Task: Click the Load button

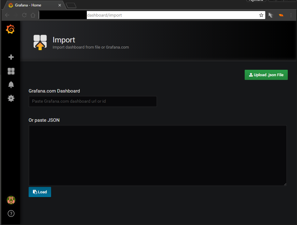Action: coord(40,192)
